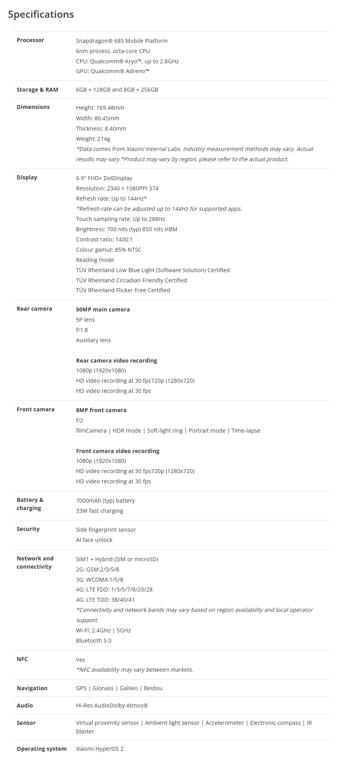Click the Sensor row label

point(26,723)
